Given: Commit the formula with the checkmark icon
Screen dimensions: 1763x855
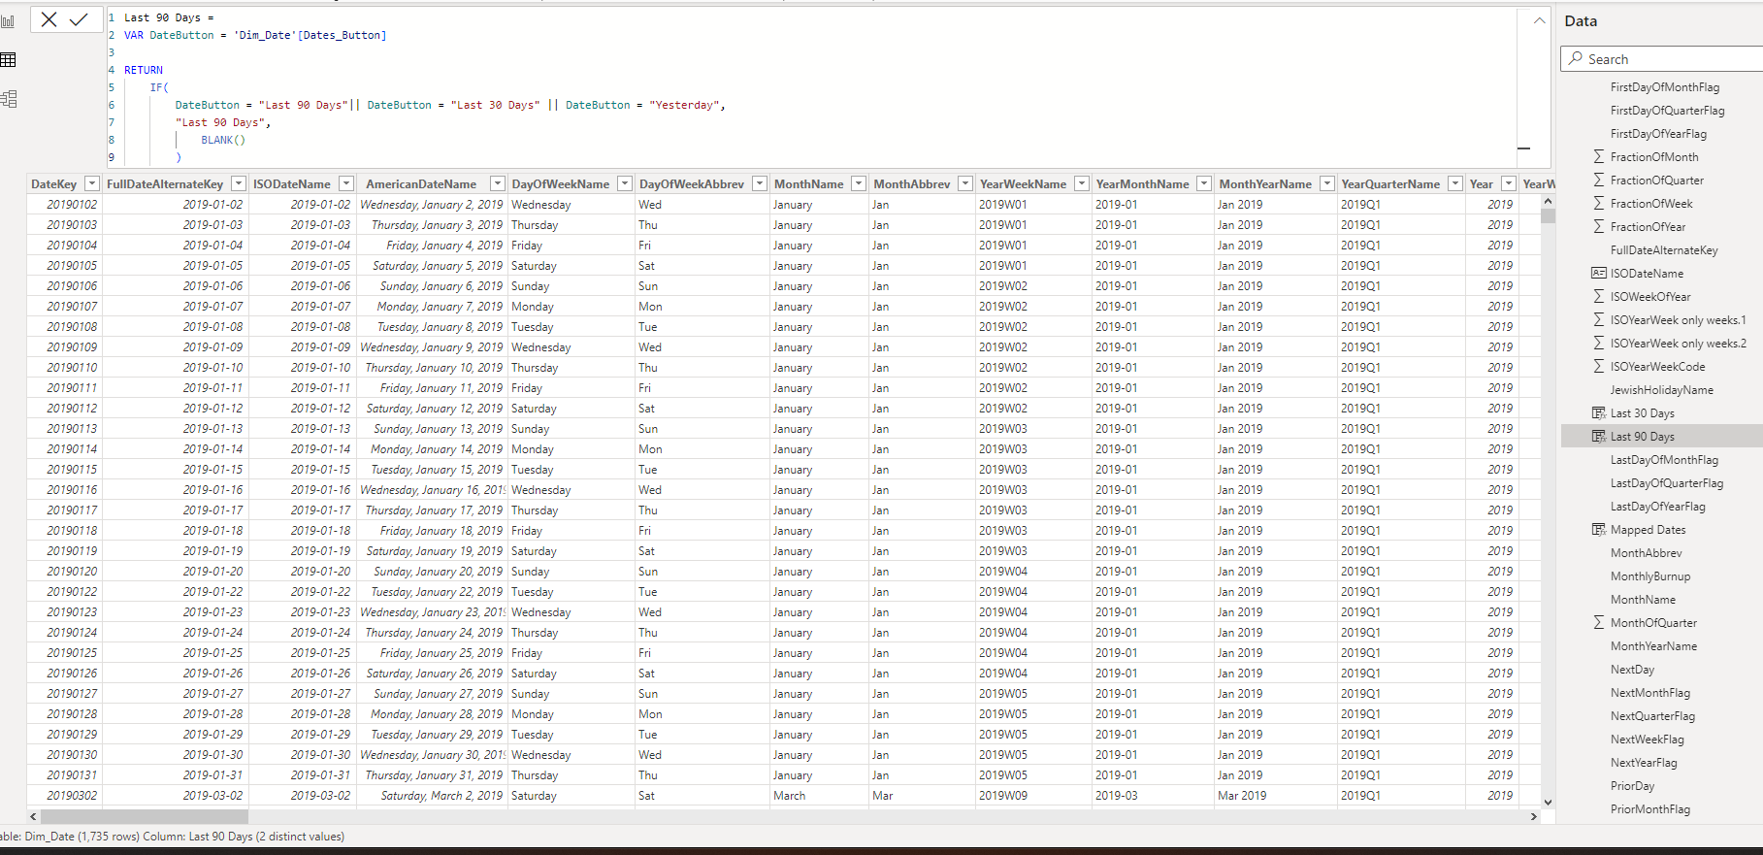Looking at the screenshot, I should tap(80, 19).
